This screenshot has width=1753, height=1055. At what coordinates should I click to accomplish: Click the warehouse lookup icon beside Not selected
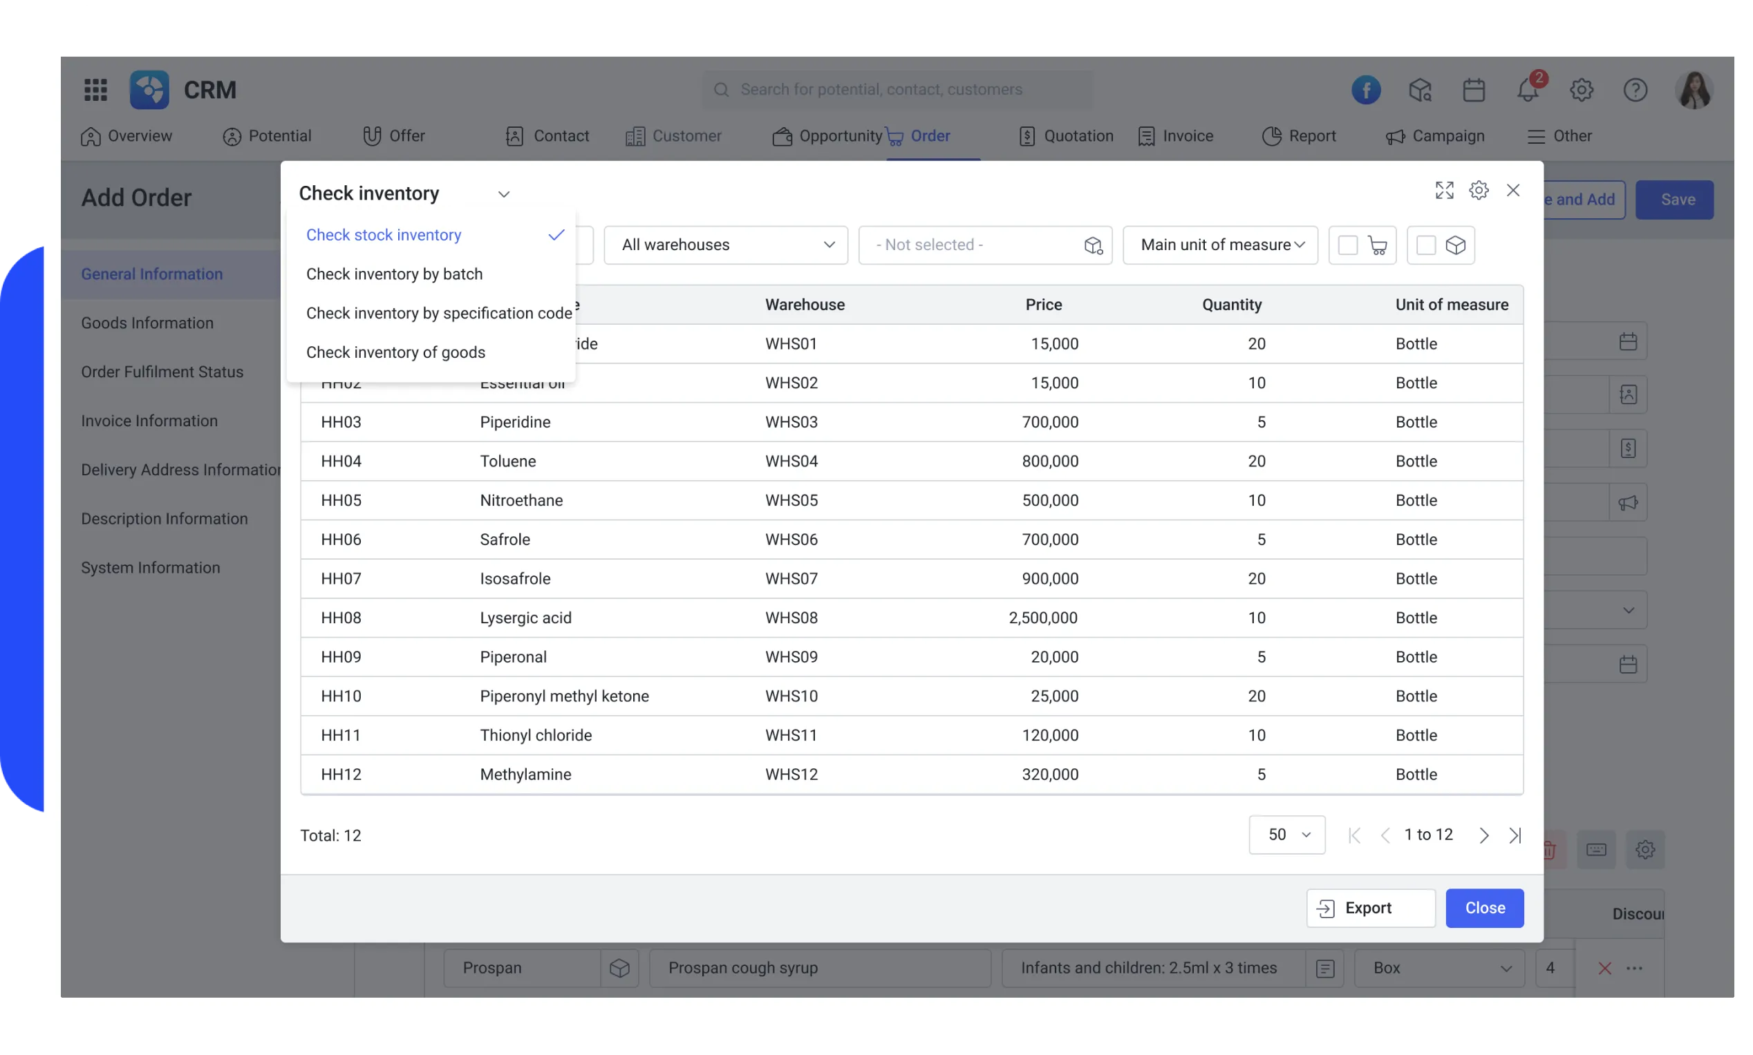[1093, 245]
